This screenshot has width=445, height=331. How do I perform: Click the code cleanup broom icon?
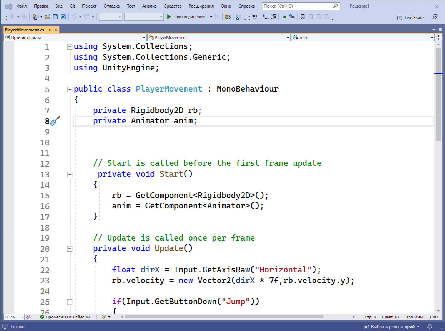click(104, 317)
